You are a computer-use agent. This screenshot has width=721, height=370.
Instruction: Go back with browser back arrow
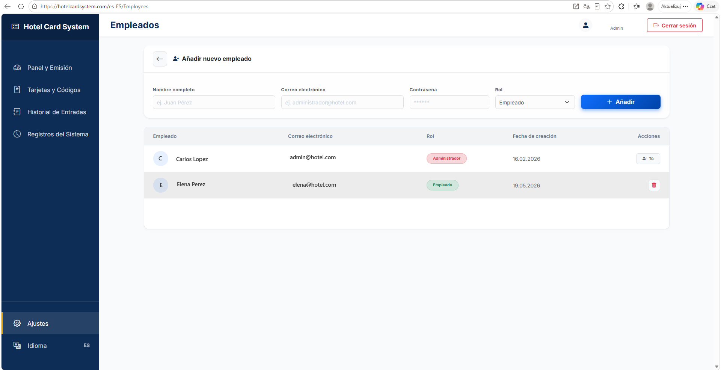point(8,6)
